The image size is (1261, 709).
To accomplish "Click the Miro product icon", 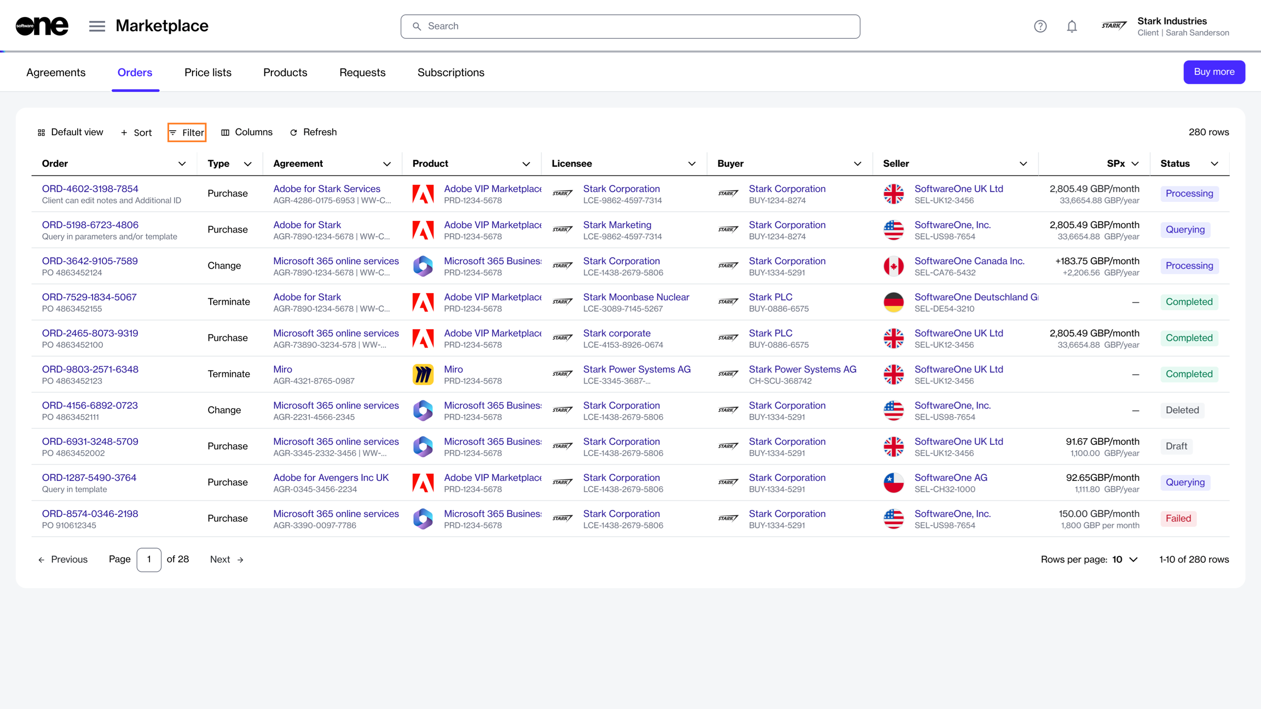I will coord(423,375).
